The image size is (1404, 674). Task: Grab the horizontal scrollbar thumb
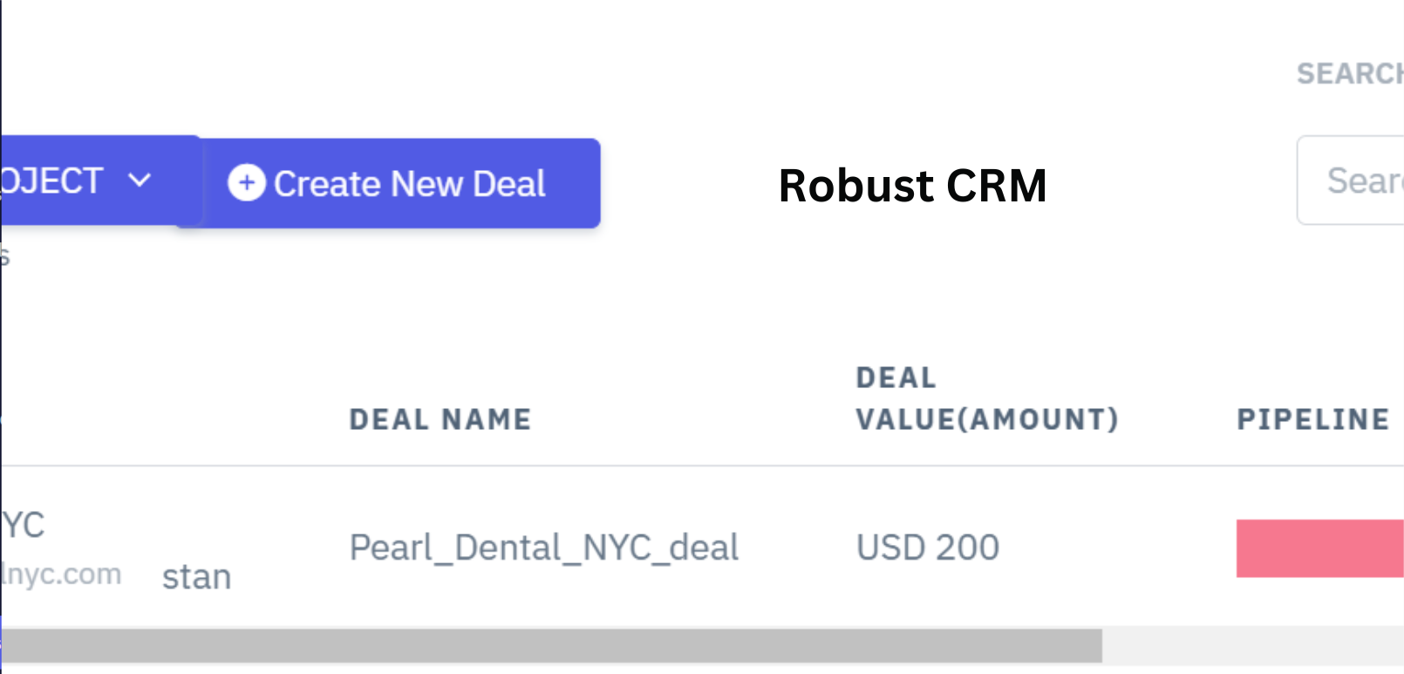coord(551,646)
